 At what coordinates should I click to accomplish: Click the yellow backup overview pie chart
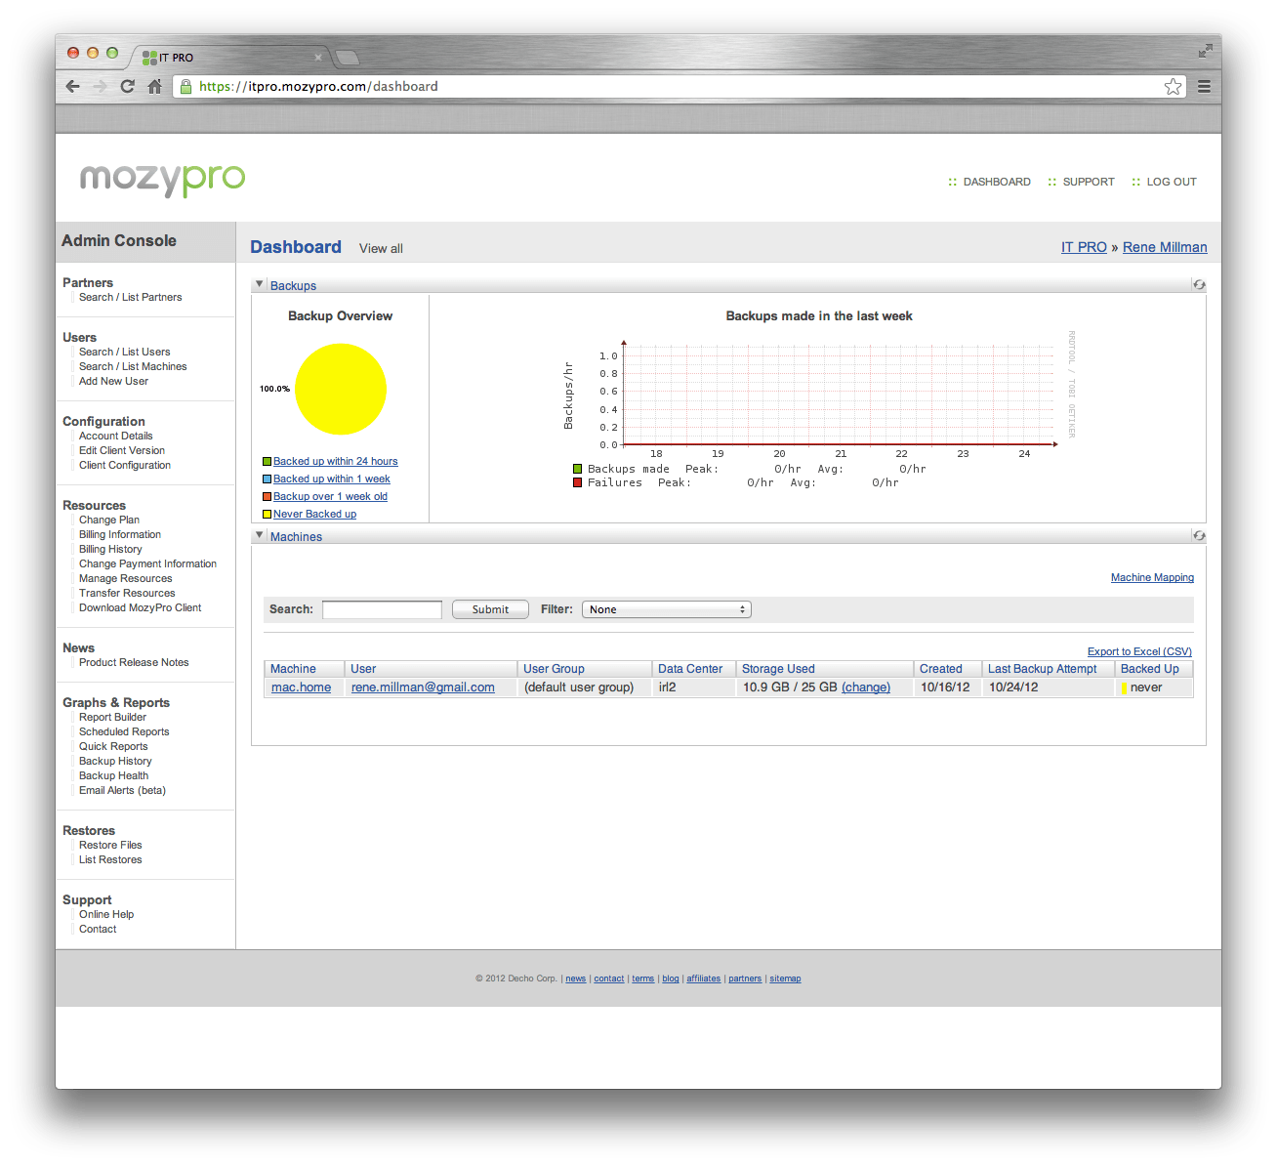(341, 389)
